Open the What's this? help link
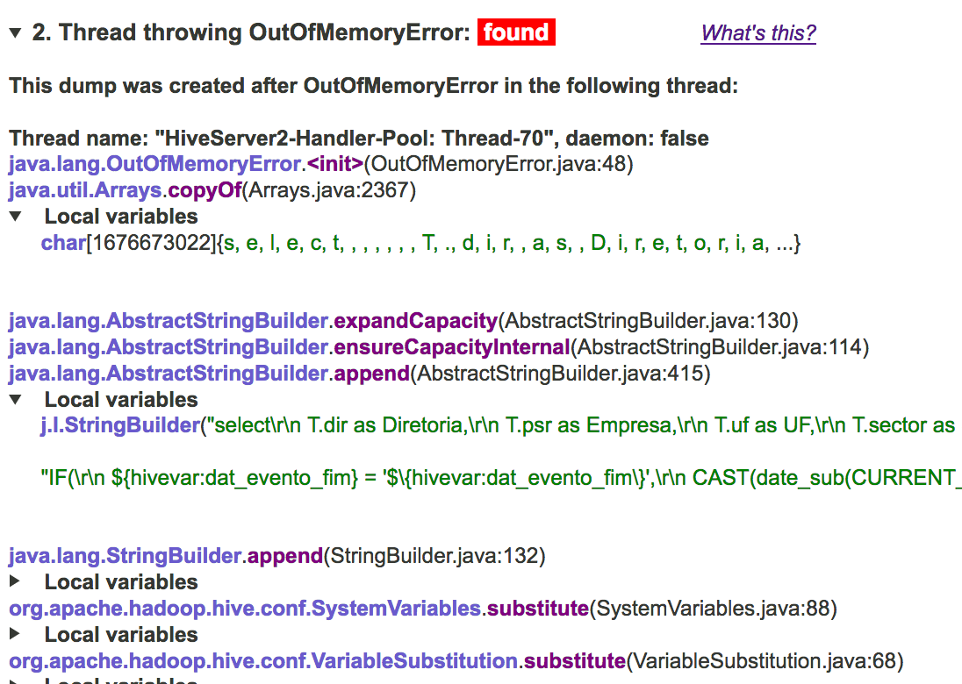The height and width of the screenshot is (684, 962). (x=757, y=32)
